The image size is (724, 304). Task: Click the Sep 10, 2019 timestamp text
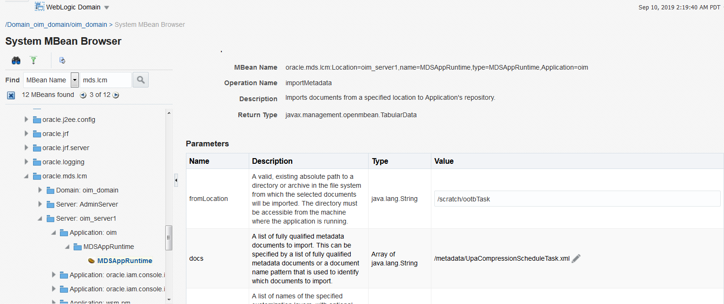click(x=679, y=8)
